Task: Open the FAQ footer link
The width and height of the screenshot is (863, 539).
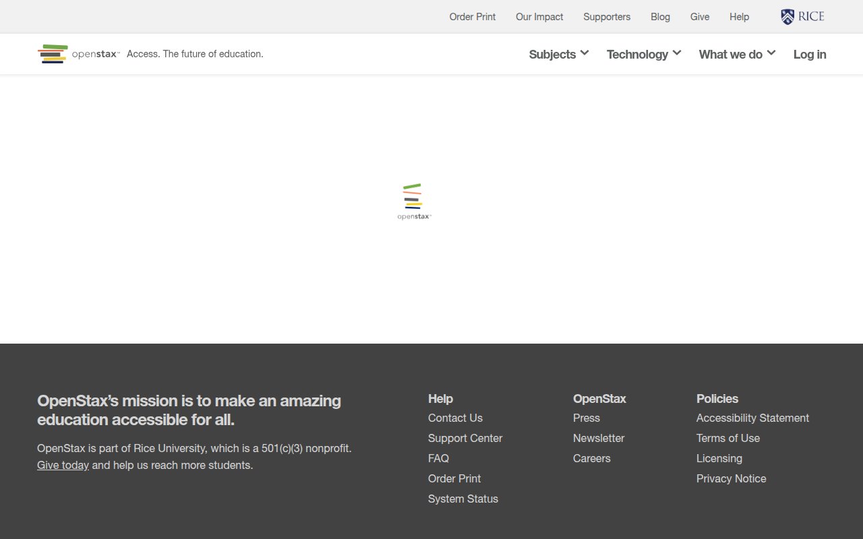Action: [x=438, y=458]
